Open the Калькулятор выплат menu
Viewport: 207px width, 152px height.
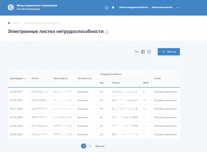point(162,8)
